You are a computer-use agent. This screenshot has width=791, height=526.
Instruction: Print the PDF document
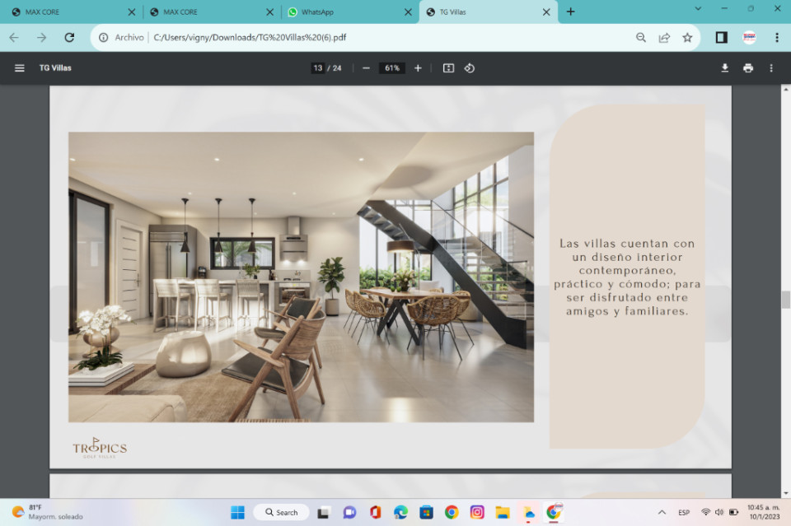point(748,68)
